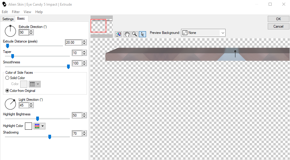Open the Filter menu
Viewport: 290px width, 160px height.
coord(16,12)
